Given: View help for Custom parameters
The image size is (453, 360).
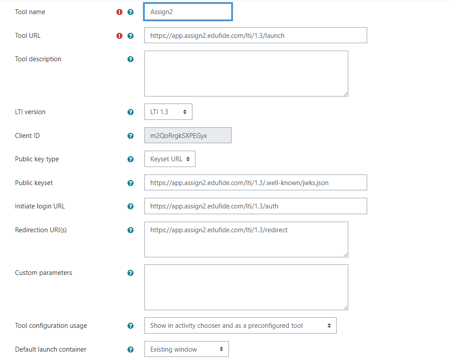Looking at the screenshot, I should [130, 273].
